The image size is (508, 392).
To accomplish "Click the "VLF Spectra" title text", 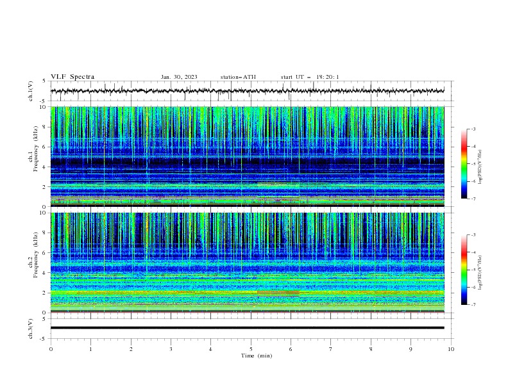I will (72, 77).
